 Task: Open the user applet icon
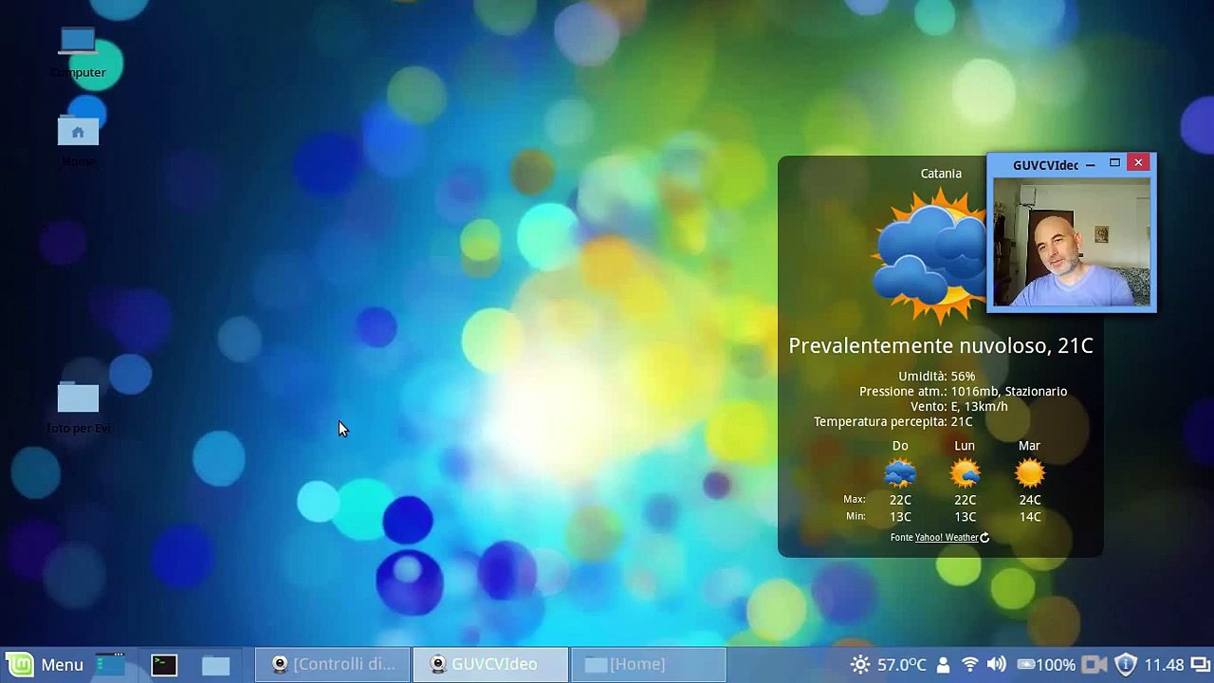943,665
